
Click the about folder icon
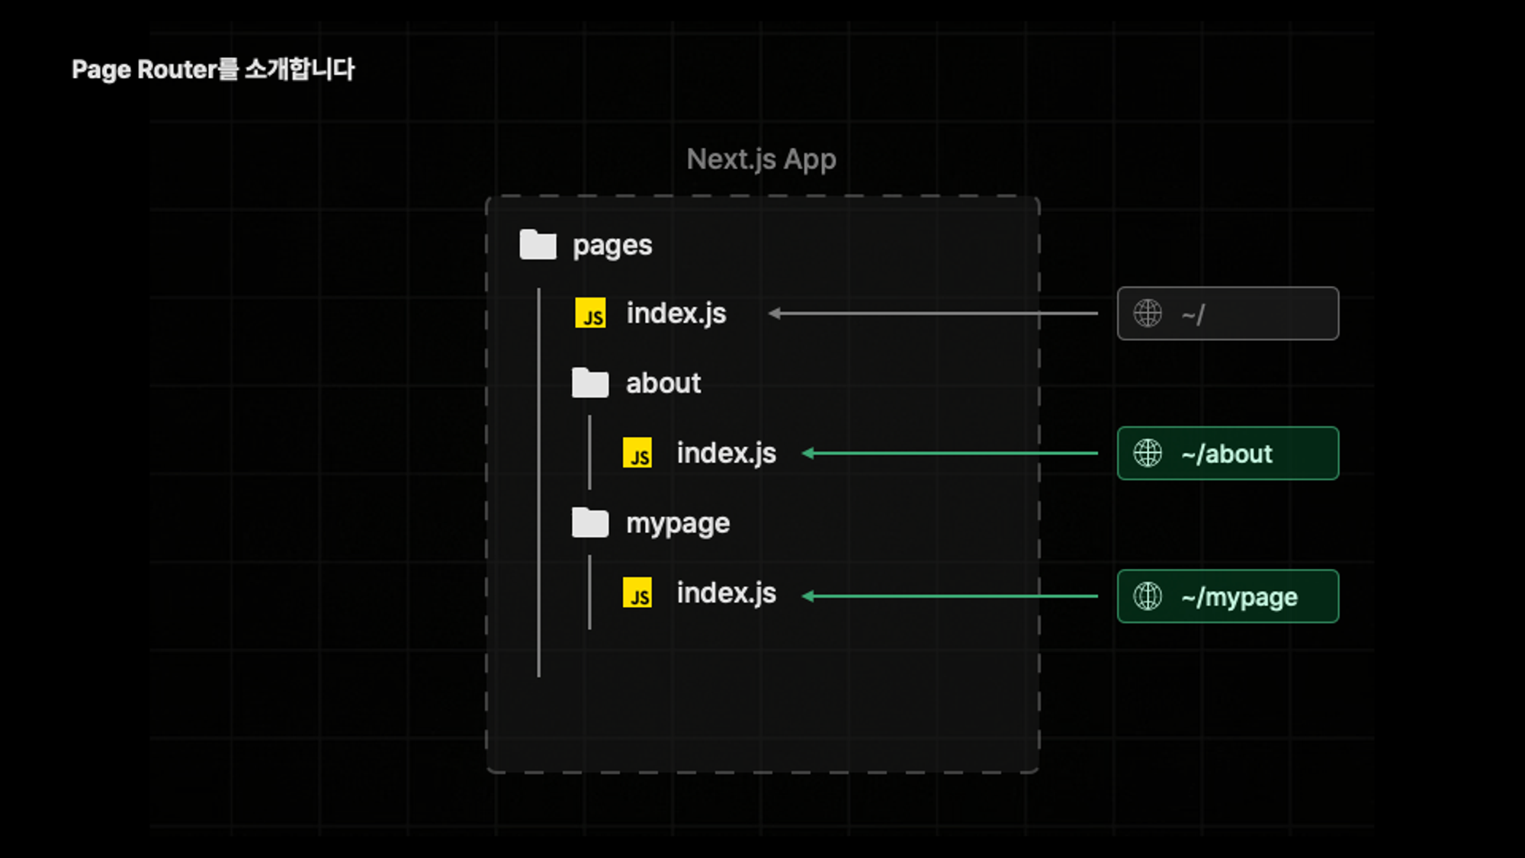click(x=589, y=383)
